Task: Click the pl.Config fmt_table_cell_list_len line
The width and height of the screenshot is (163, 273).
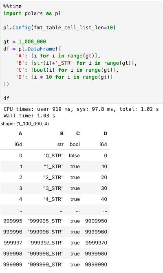Action: pyautogui.click(x=59, y=28)
